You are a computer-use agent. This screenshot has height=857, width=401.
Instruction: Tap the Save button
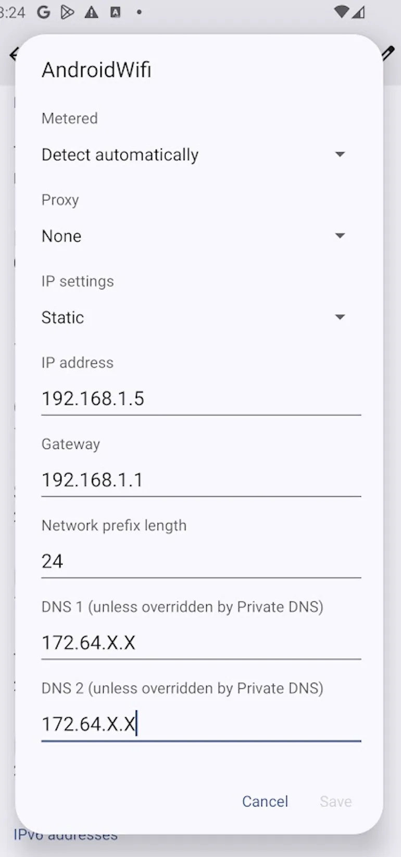click(335, 801)
